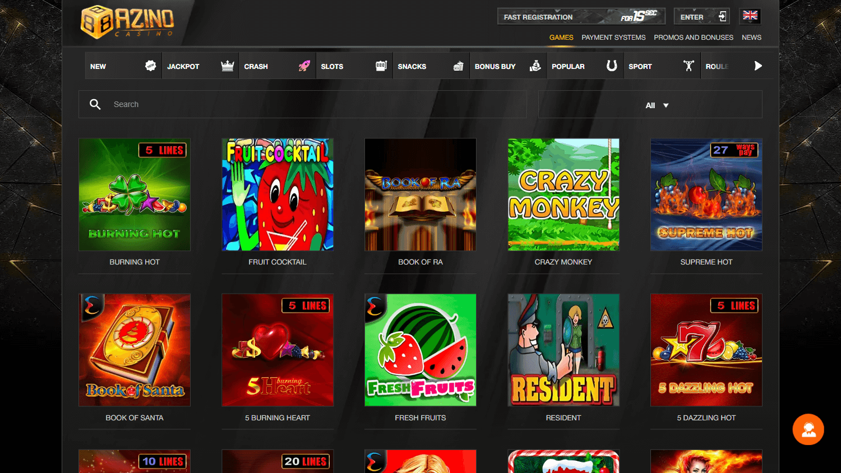Click the BOOK OF RA title text
841x473 pixels.
(x=420, y=262)
